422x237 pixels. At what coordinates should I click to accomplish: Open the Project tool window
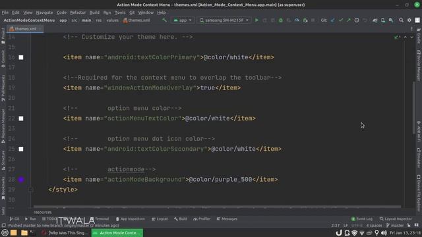tap(3, 36)
